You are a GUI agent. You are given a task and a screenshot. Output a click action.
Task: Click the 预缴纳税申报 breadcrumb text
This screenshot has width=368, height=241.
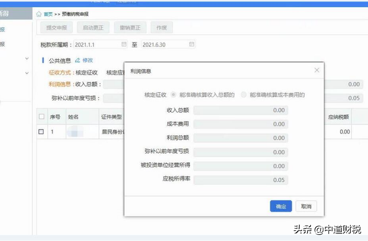point(75,14)
